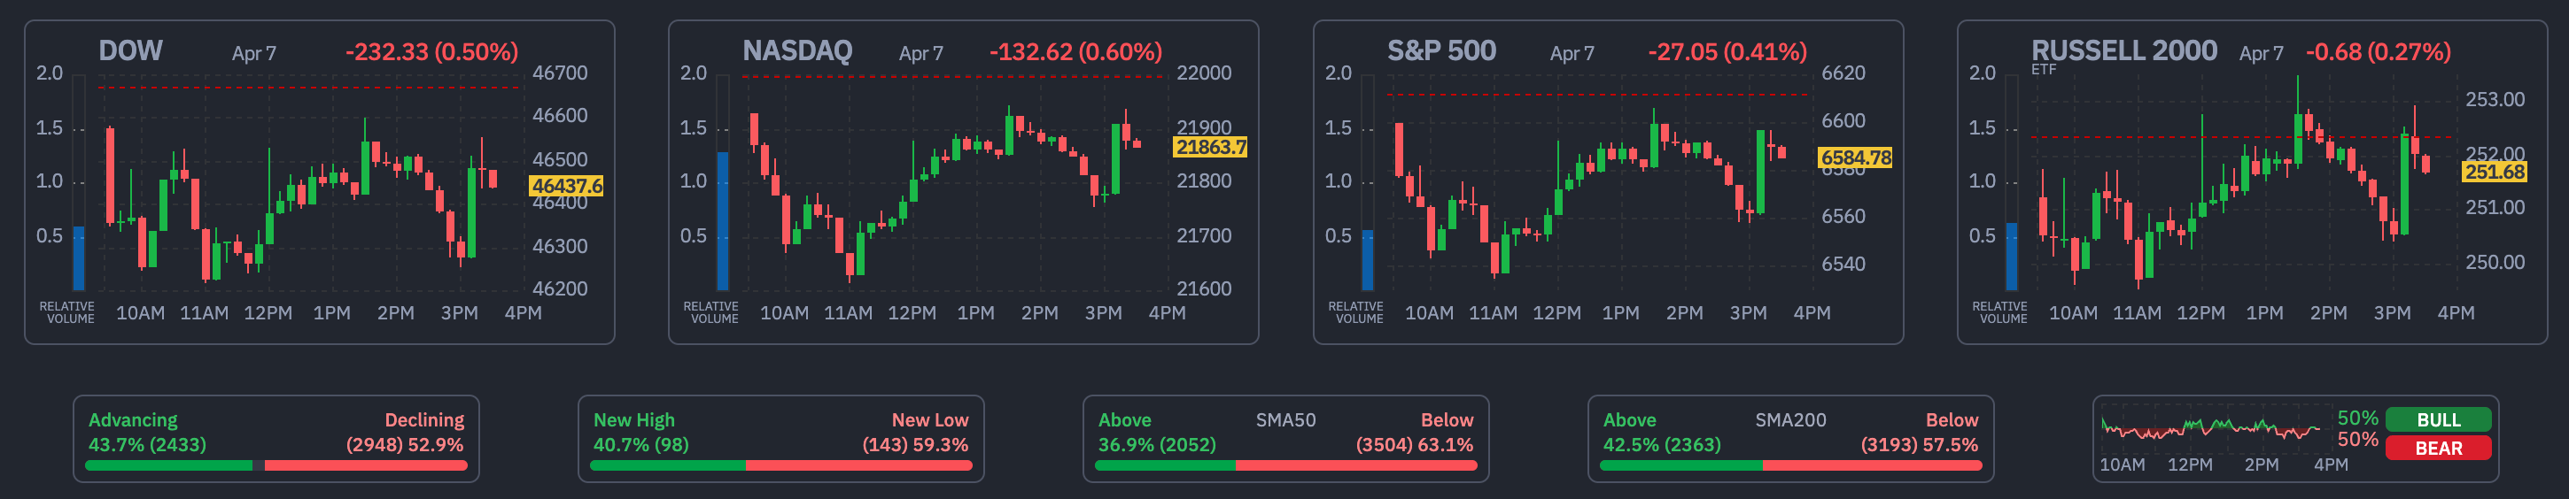Click the DOW chart title
This screenshot has height=499, width=2569.
130,50
